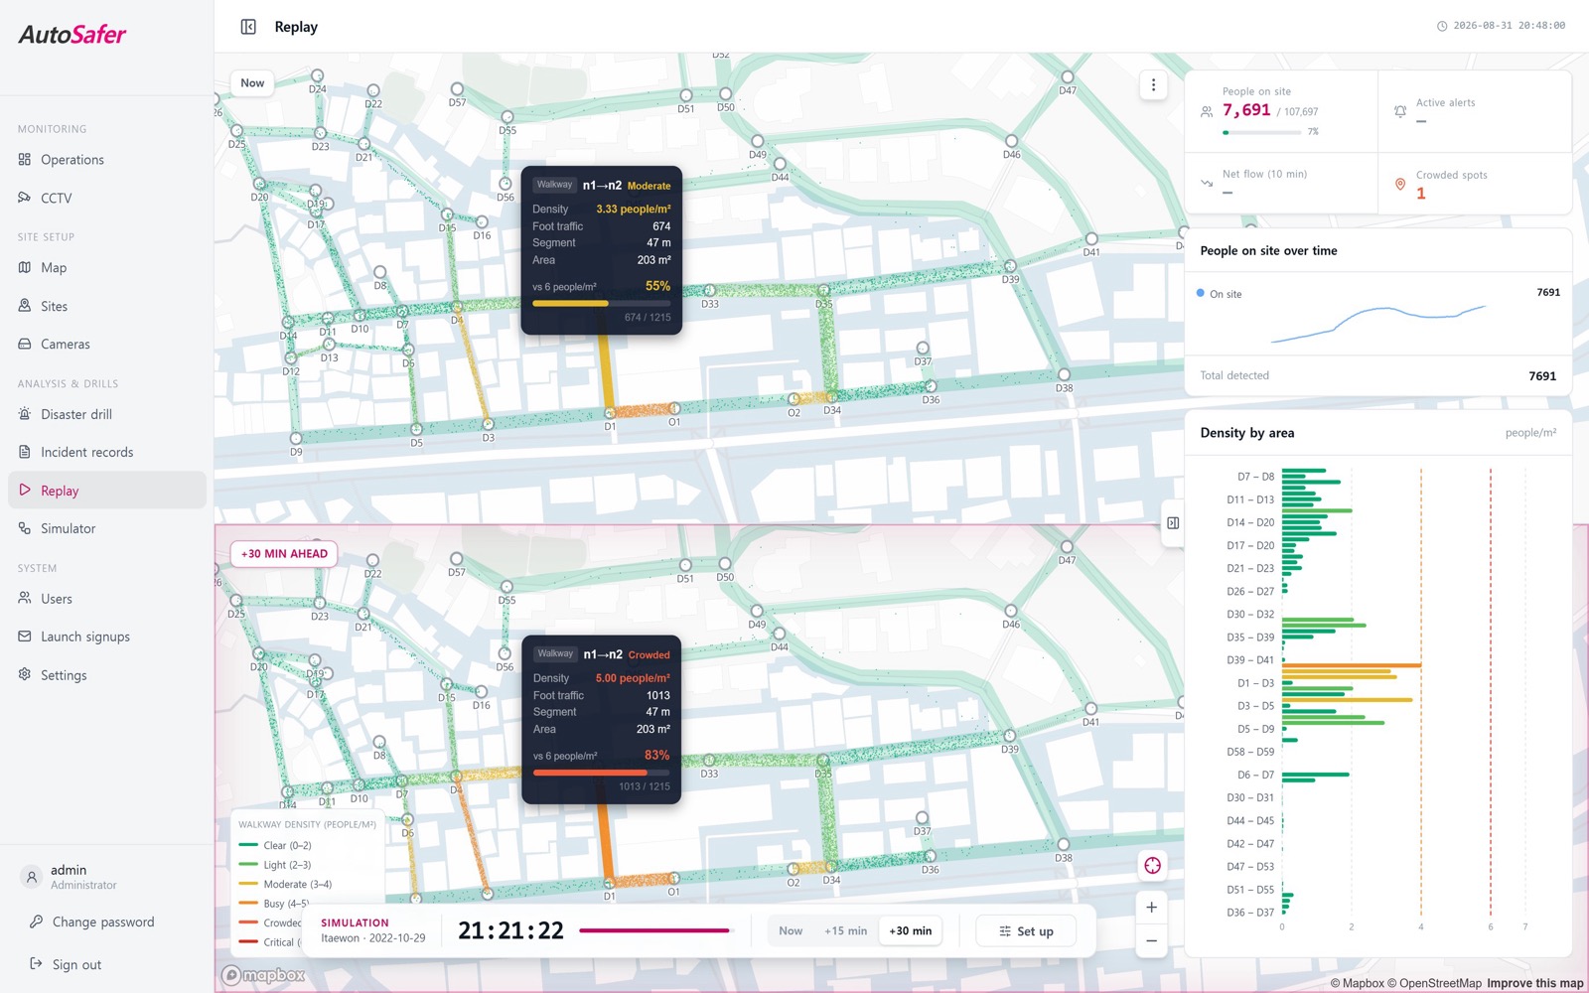
Task: Click the Launch signups envelope icon
Action: (25, 637)
